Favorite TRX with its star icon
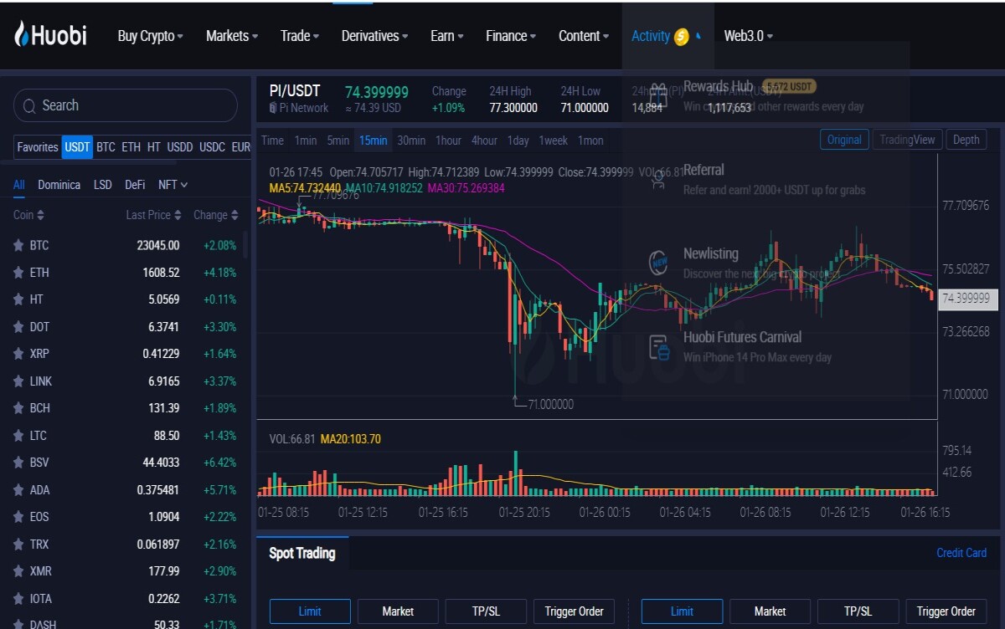This screenshot has width=1005, height=629. pyautogui.click(x=18, y=544)
